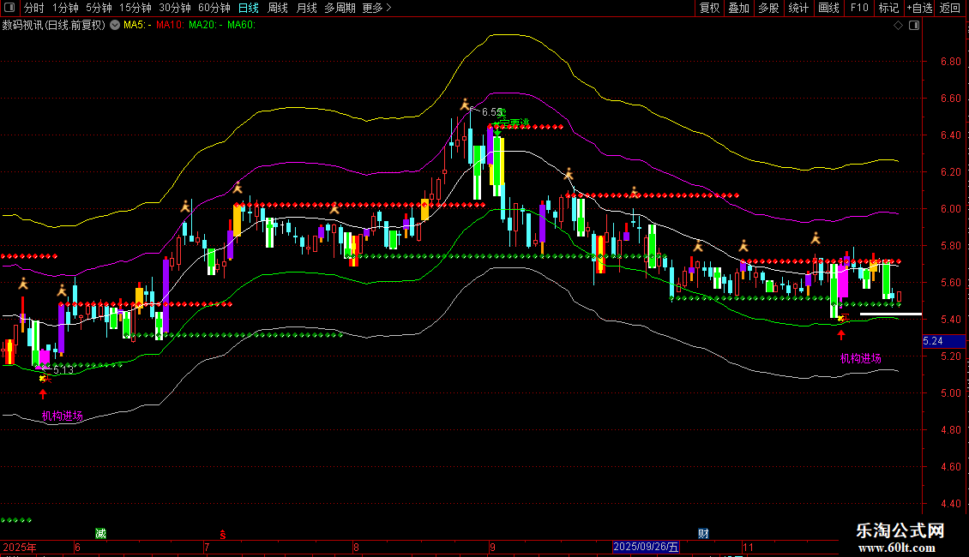This screenshot has width=969, height=557.
Task: Click the diamond icon at top-right of chart
Action: pos(898,26)
